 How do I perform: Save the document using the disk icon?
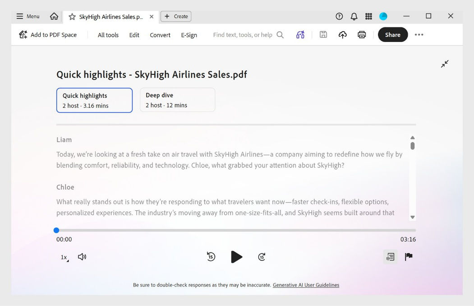pyautogui.click(x=323, y=34)
